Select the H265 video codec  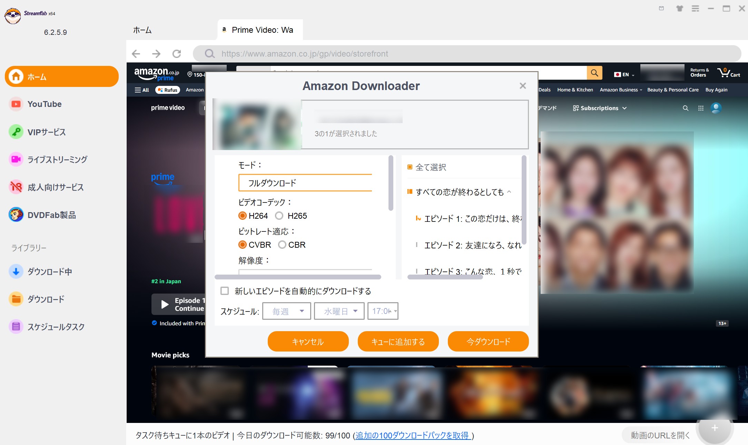[x=279, y=216]
